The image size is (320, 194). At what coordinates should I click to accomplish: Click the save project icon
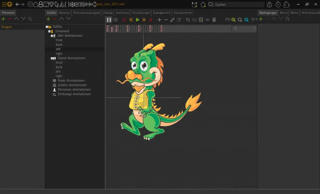tap(194, 4)
